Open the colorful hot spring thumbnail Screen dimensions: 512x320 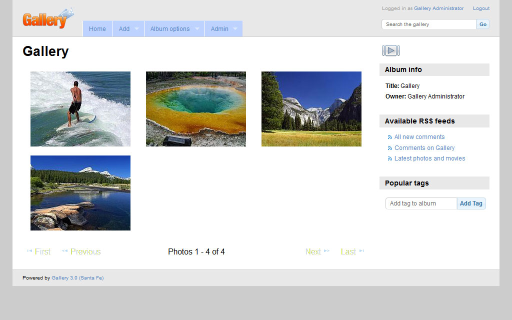tap(196, 109)
